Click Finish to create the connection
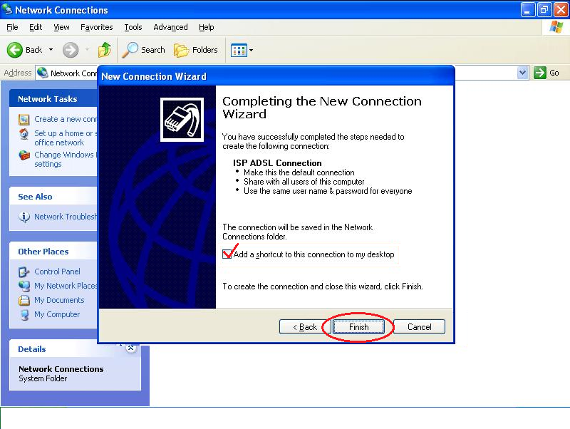This screenshot has height=429, width=570. (358, 327)
